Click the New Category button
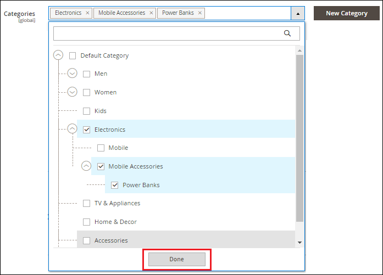Viewport: 383px width, 275px height. 347,13
